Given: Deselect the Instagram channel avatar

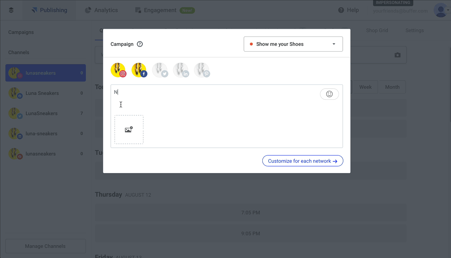Looking at the screenshot, I should tap(118, 70).
